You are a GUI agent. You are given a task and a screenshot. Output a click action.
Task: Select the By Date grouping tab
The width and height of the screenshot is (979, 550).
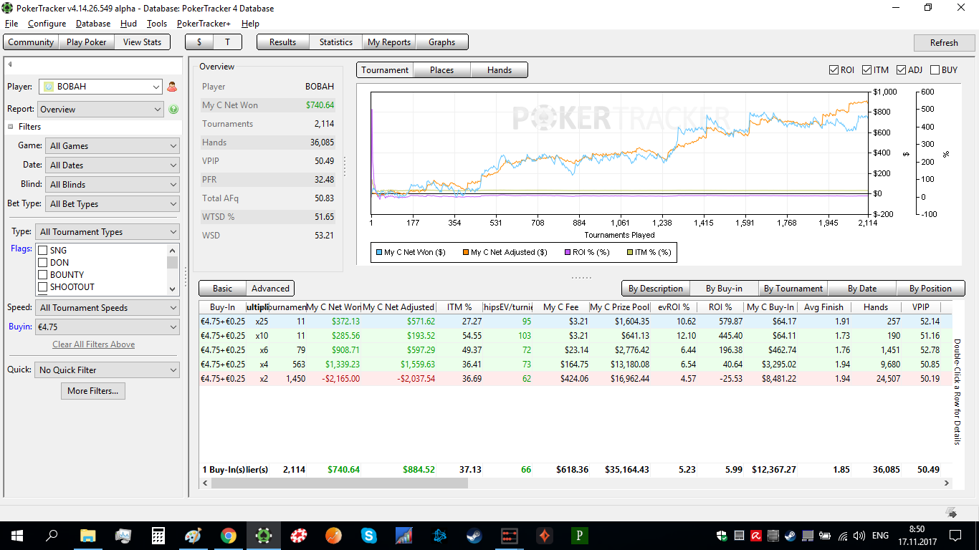862,289
